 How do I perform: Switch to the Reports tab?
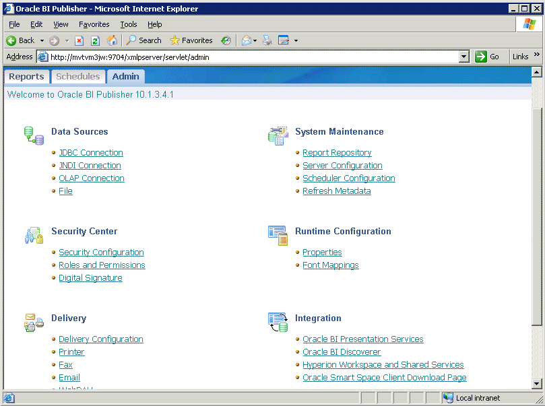pyautogui.click(x=26, y=76)
